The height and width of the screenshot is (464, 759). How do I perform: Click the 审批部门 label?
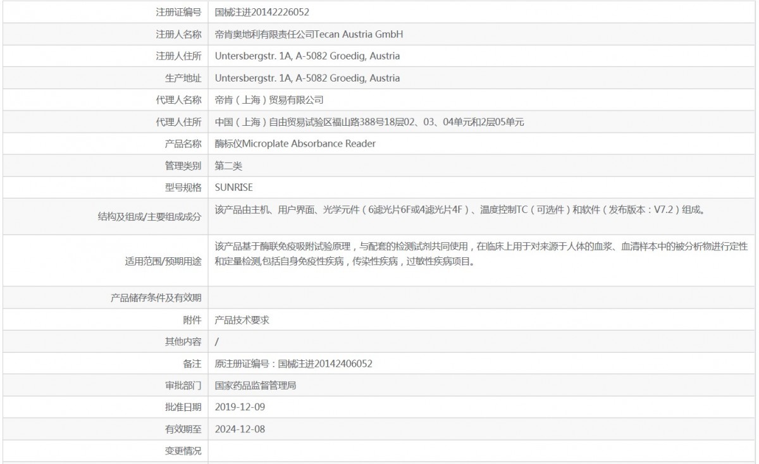pos(183,386)
